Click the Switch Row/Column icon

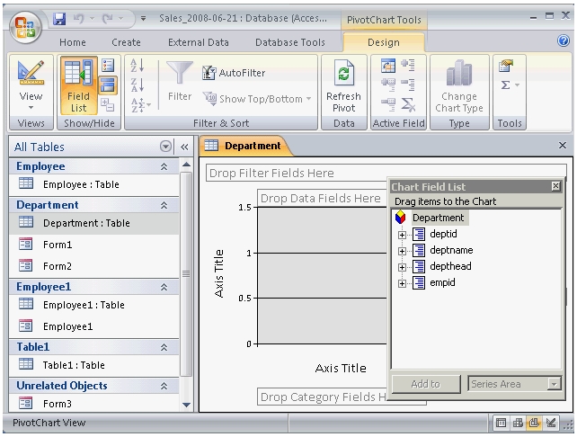tap(388, 66)
